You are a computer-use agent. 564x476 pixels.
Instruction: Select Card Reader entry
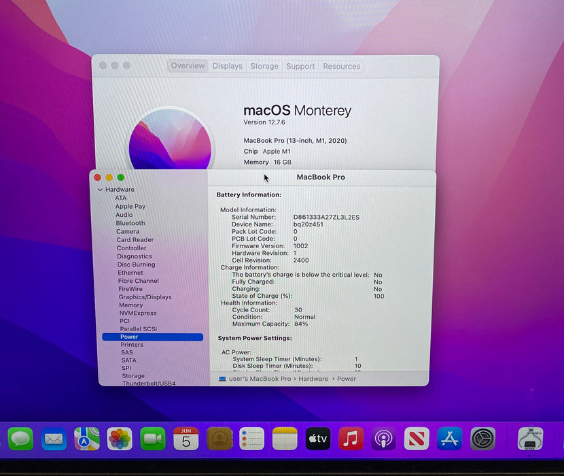pyautogui.click(x=135, y=239)
